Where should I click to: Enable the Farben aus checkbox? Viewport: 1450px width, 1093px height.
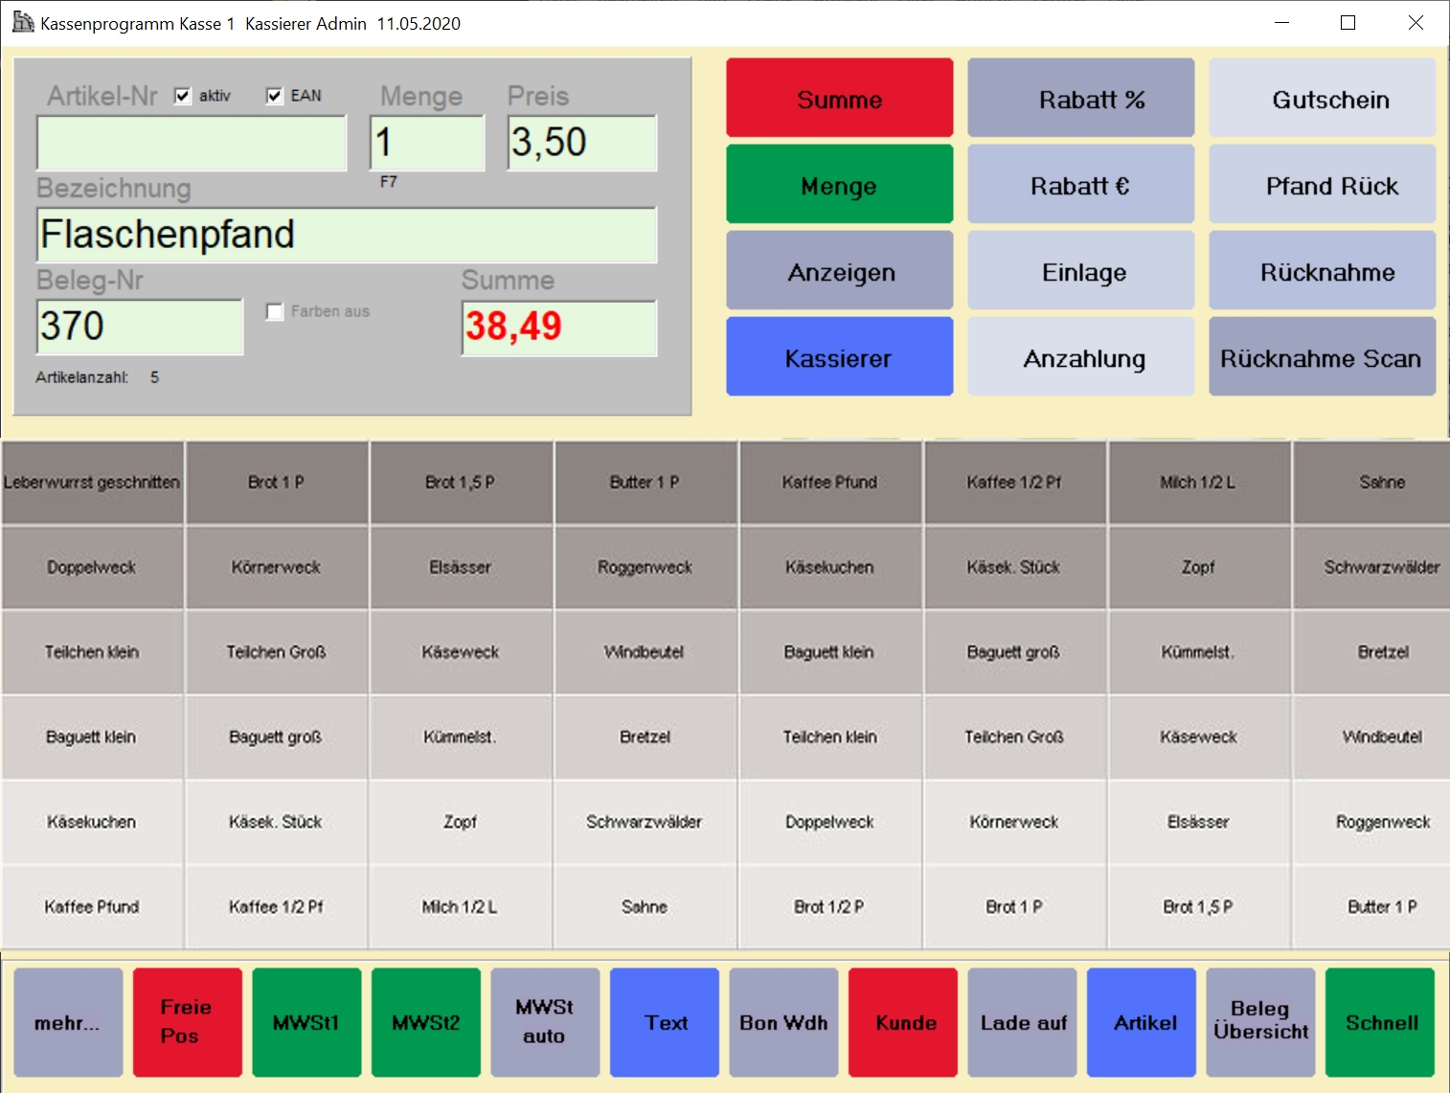[275, 312]
